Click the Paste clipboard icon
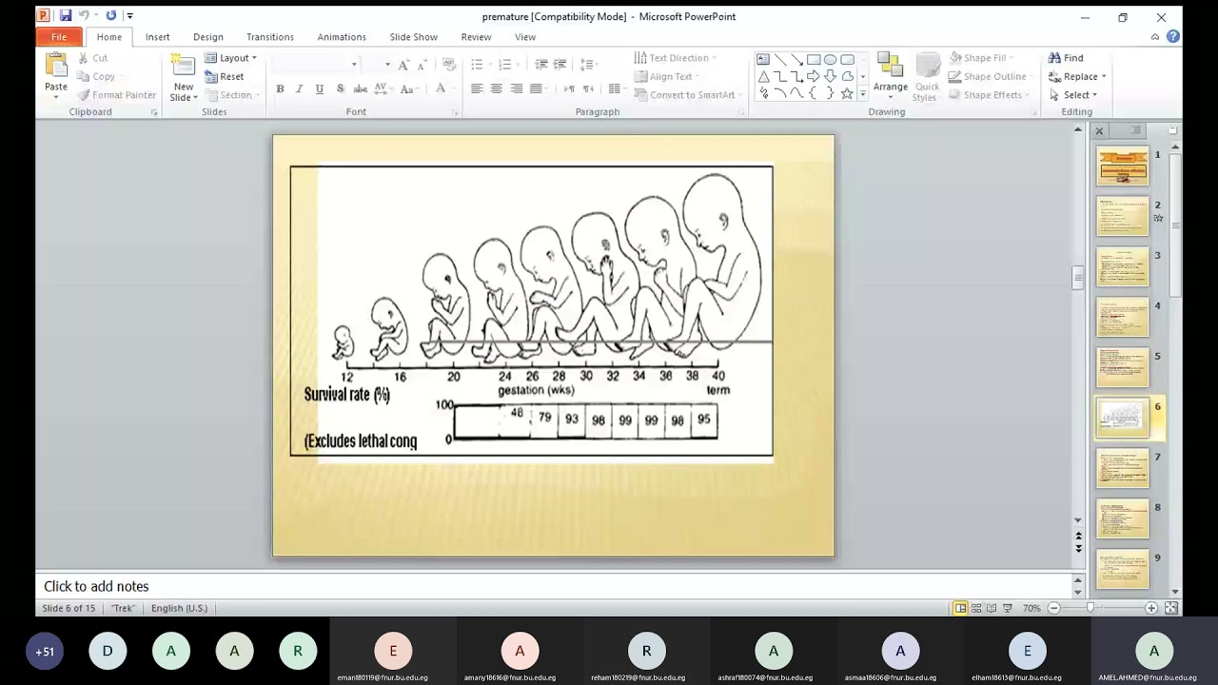The image size is (1218, 685). (56, 68)
